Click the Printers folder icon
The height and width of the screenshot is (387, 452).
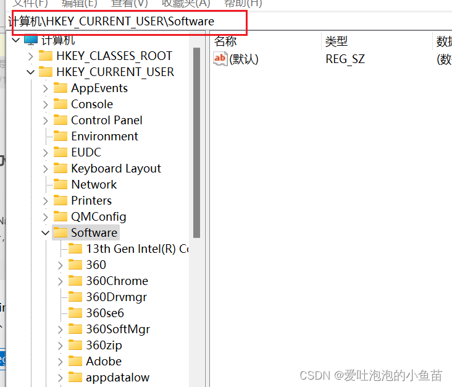tap(61, 200)
